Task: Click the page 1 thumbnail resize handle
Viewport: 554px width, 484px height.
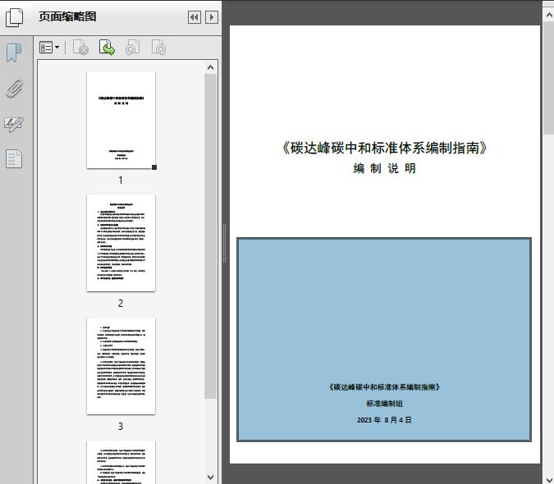Action: click(x=154, y=167)
